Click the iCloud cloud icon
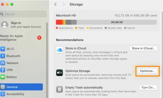This screenshot has width=163, height=98. click(59, 50)
